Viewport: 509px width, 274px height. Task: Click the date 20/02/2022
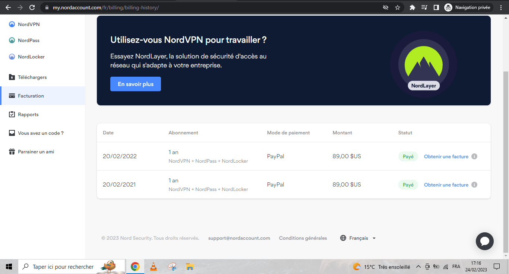tap(120, 156)
